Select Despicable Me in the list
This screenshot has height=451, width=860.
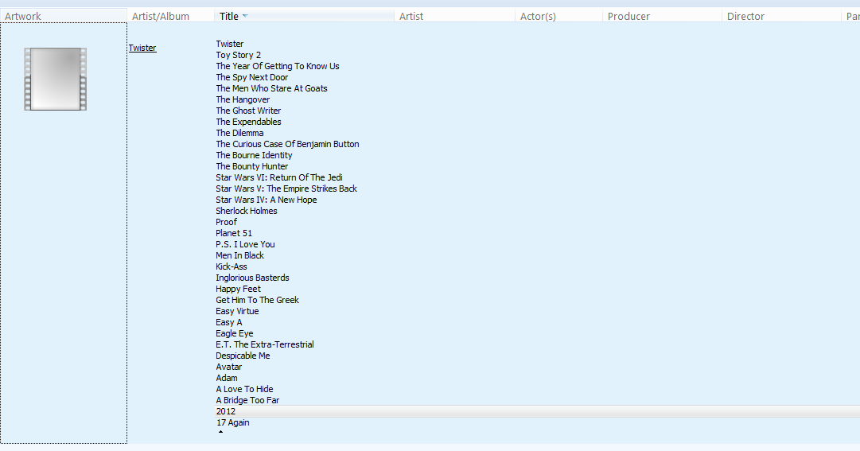click(243, 356)
